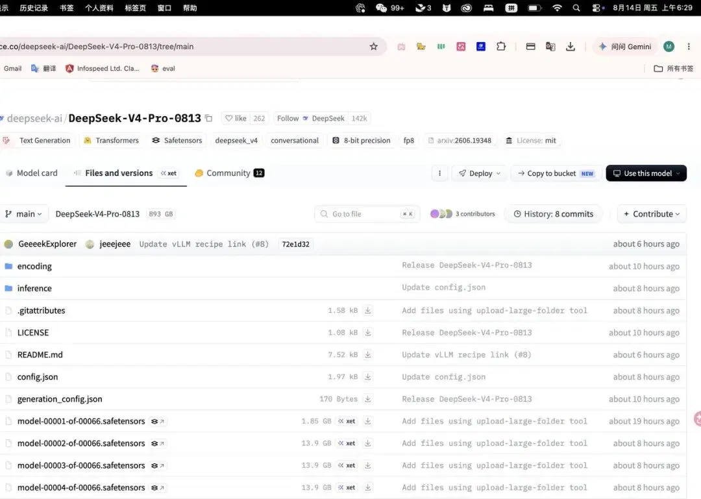
Task: Download model-00004-of-00066.safetensors
Action: pos(367,487)
